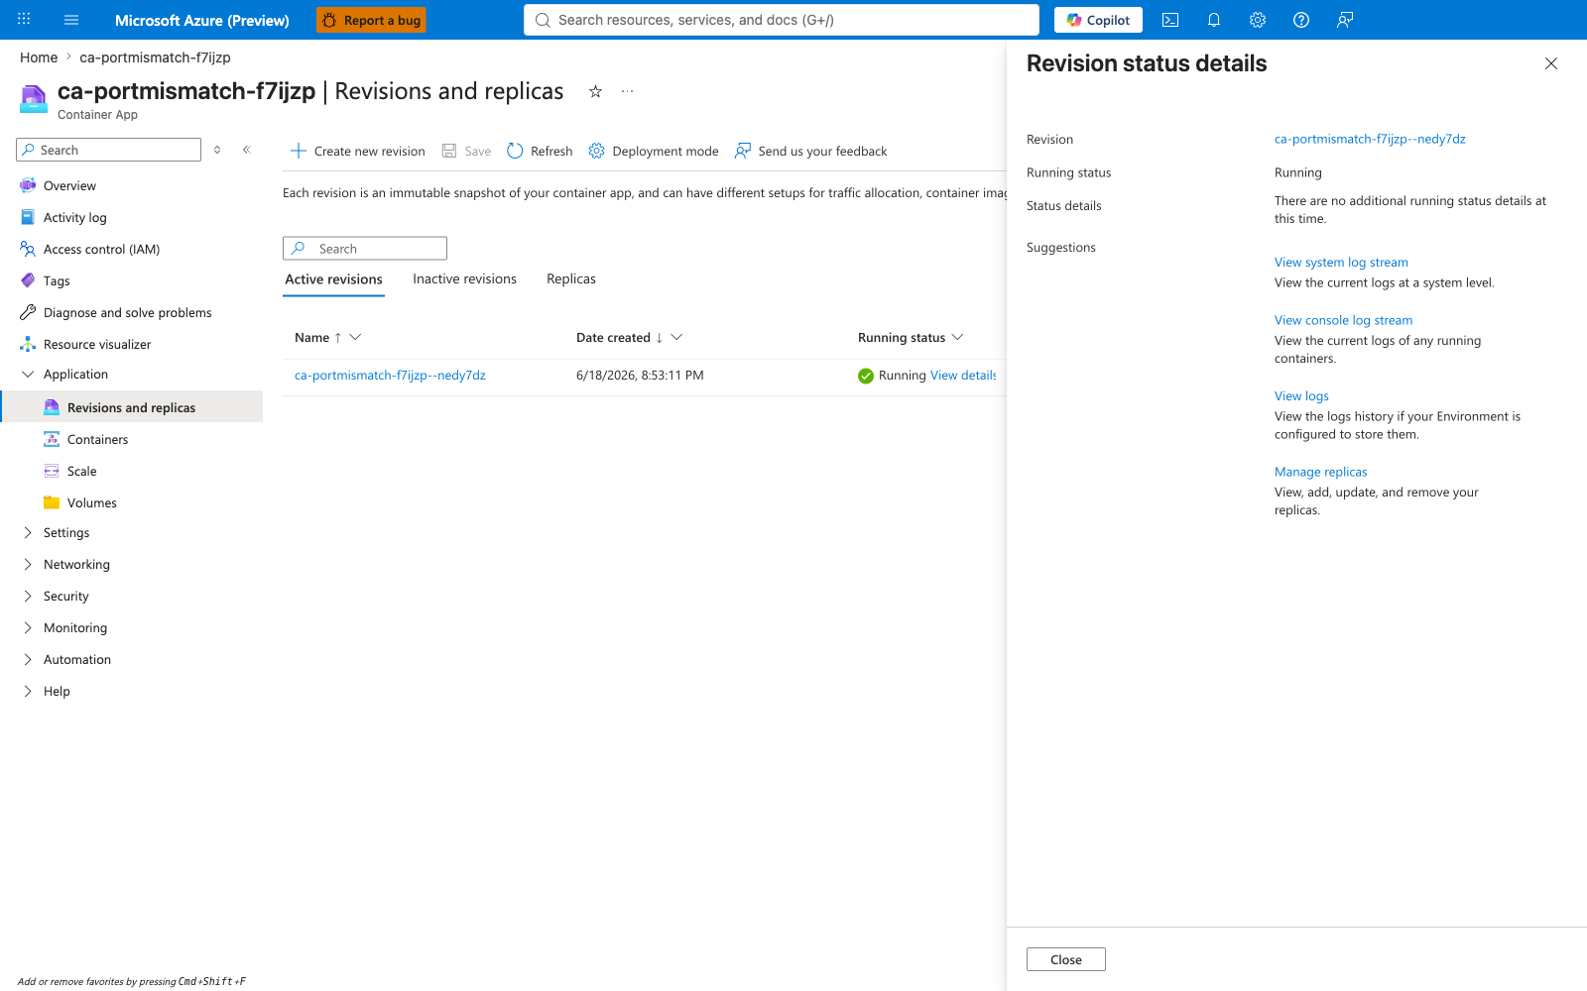Click the Close button at panel bottom
Screen dimensions: 1587x991
point(1066,959)
